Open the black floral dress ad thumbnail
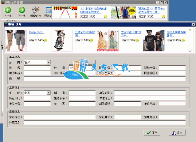 62,40
